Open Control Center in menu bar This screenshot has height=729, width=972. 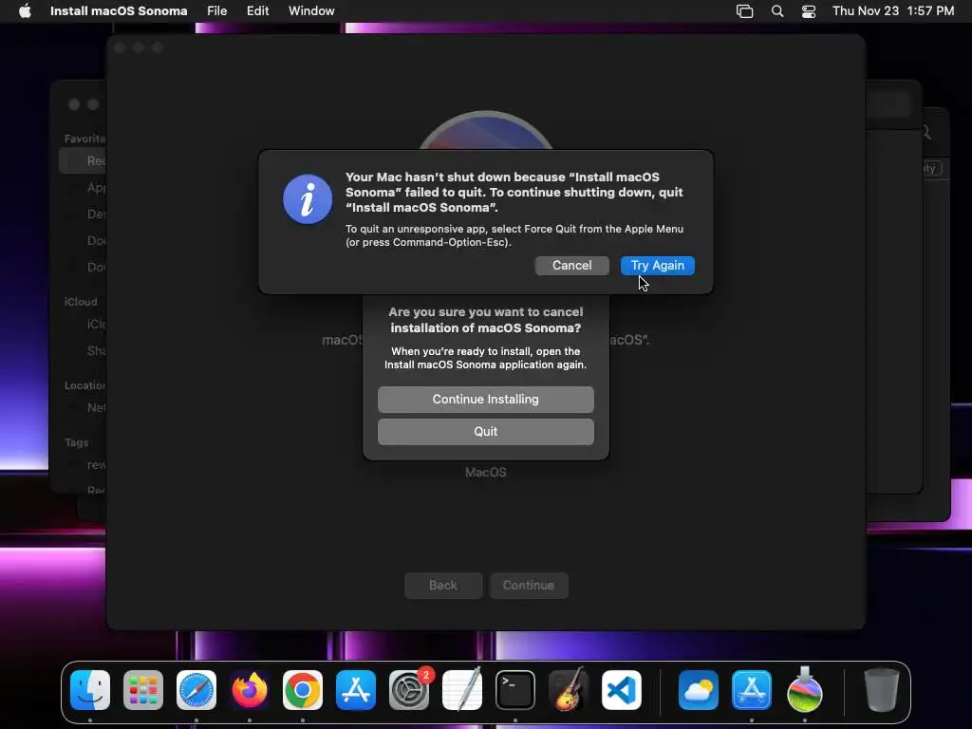click(809, 11)
